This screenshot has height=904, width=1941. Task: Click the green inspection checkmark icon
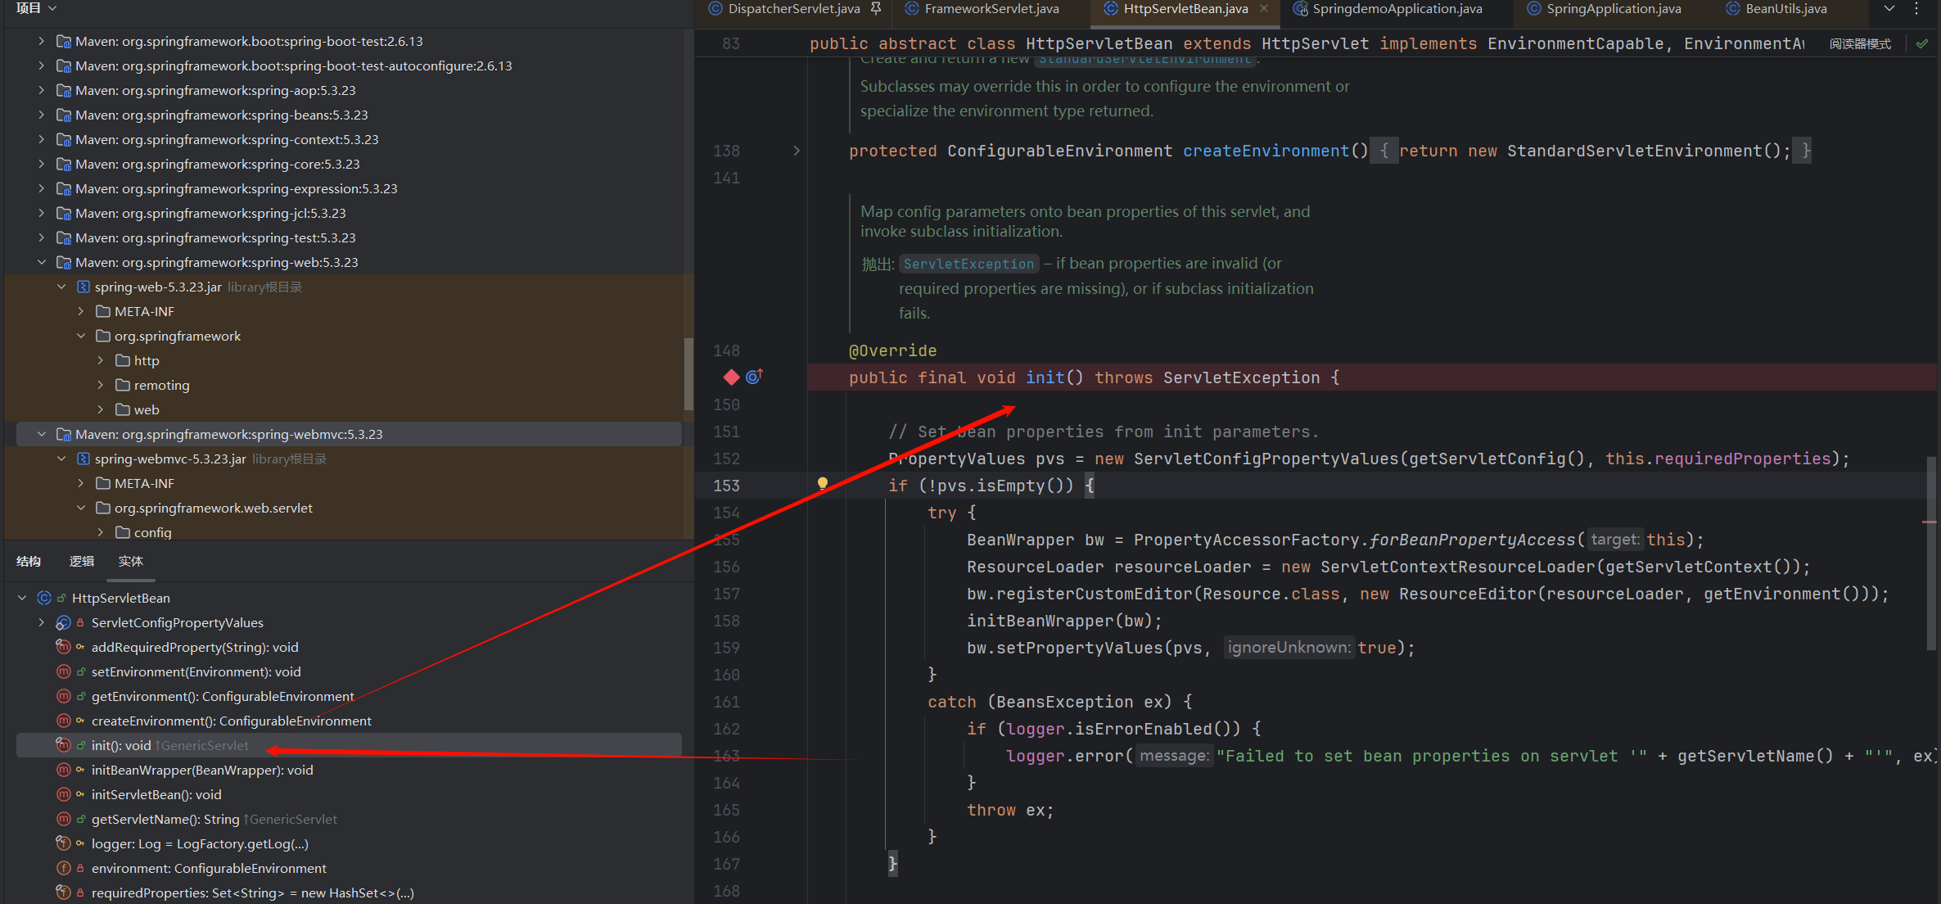(x=1921, y=44)
